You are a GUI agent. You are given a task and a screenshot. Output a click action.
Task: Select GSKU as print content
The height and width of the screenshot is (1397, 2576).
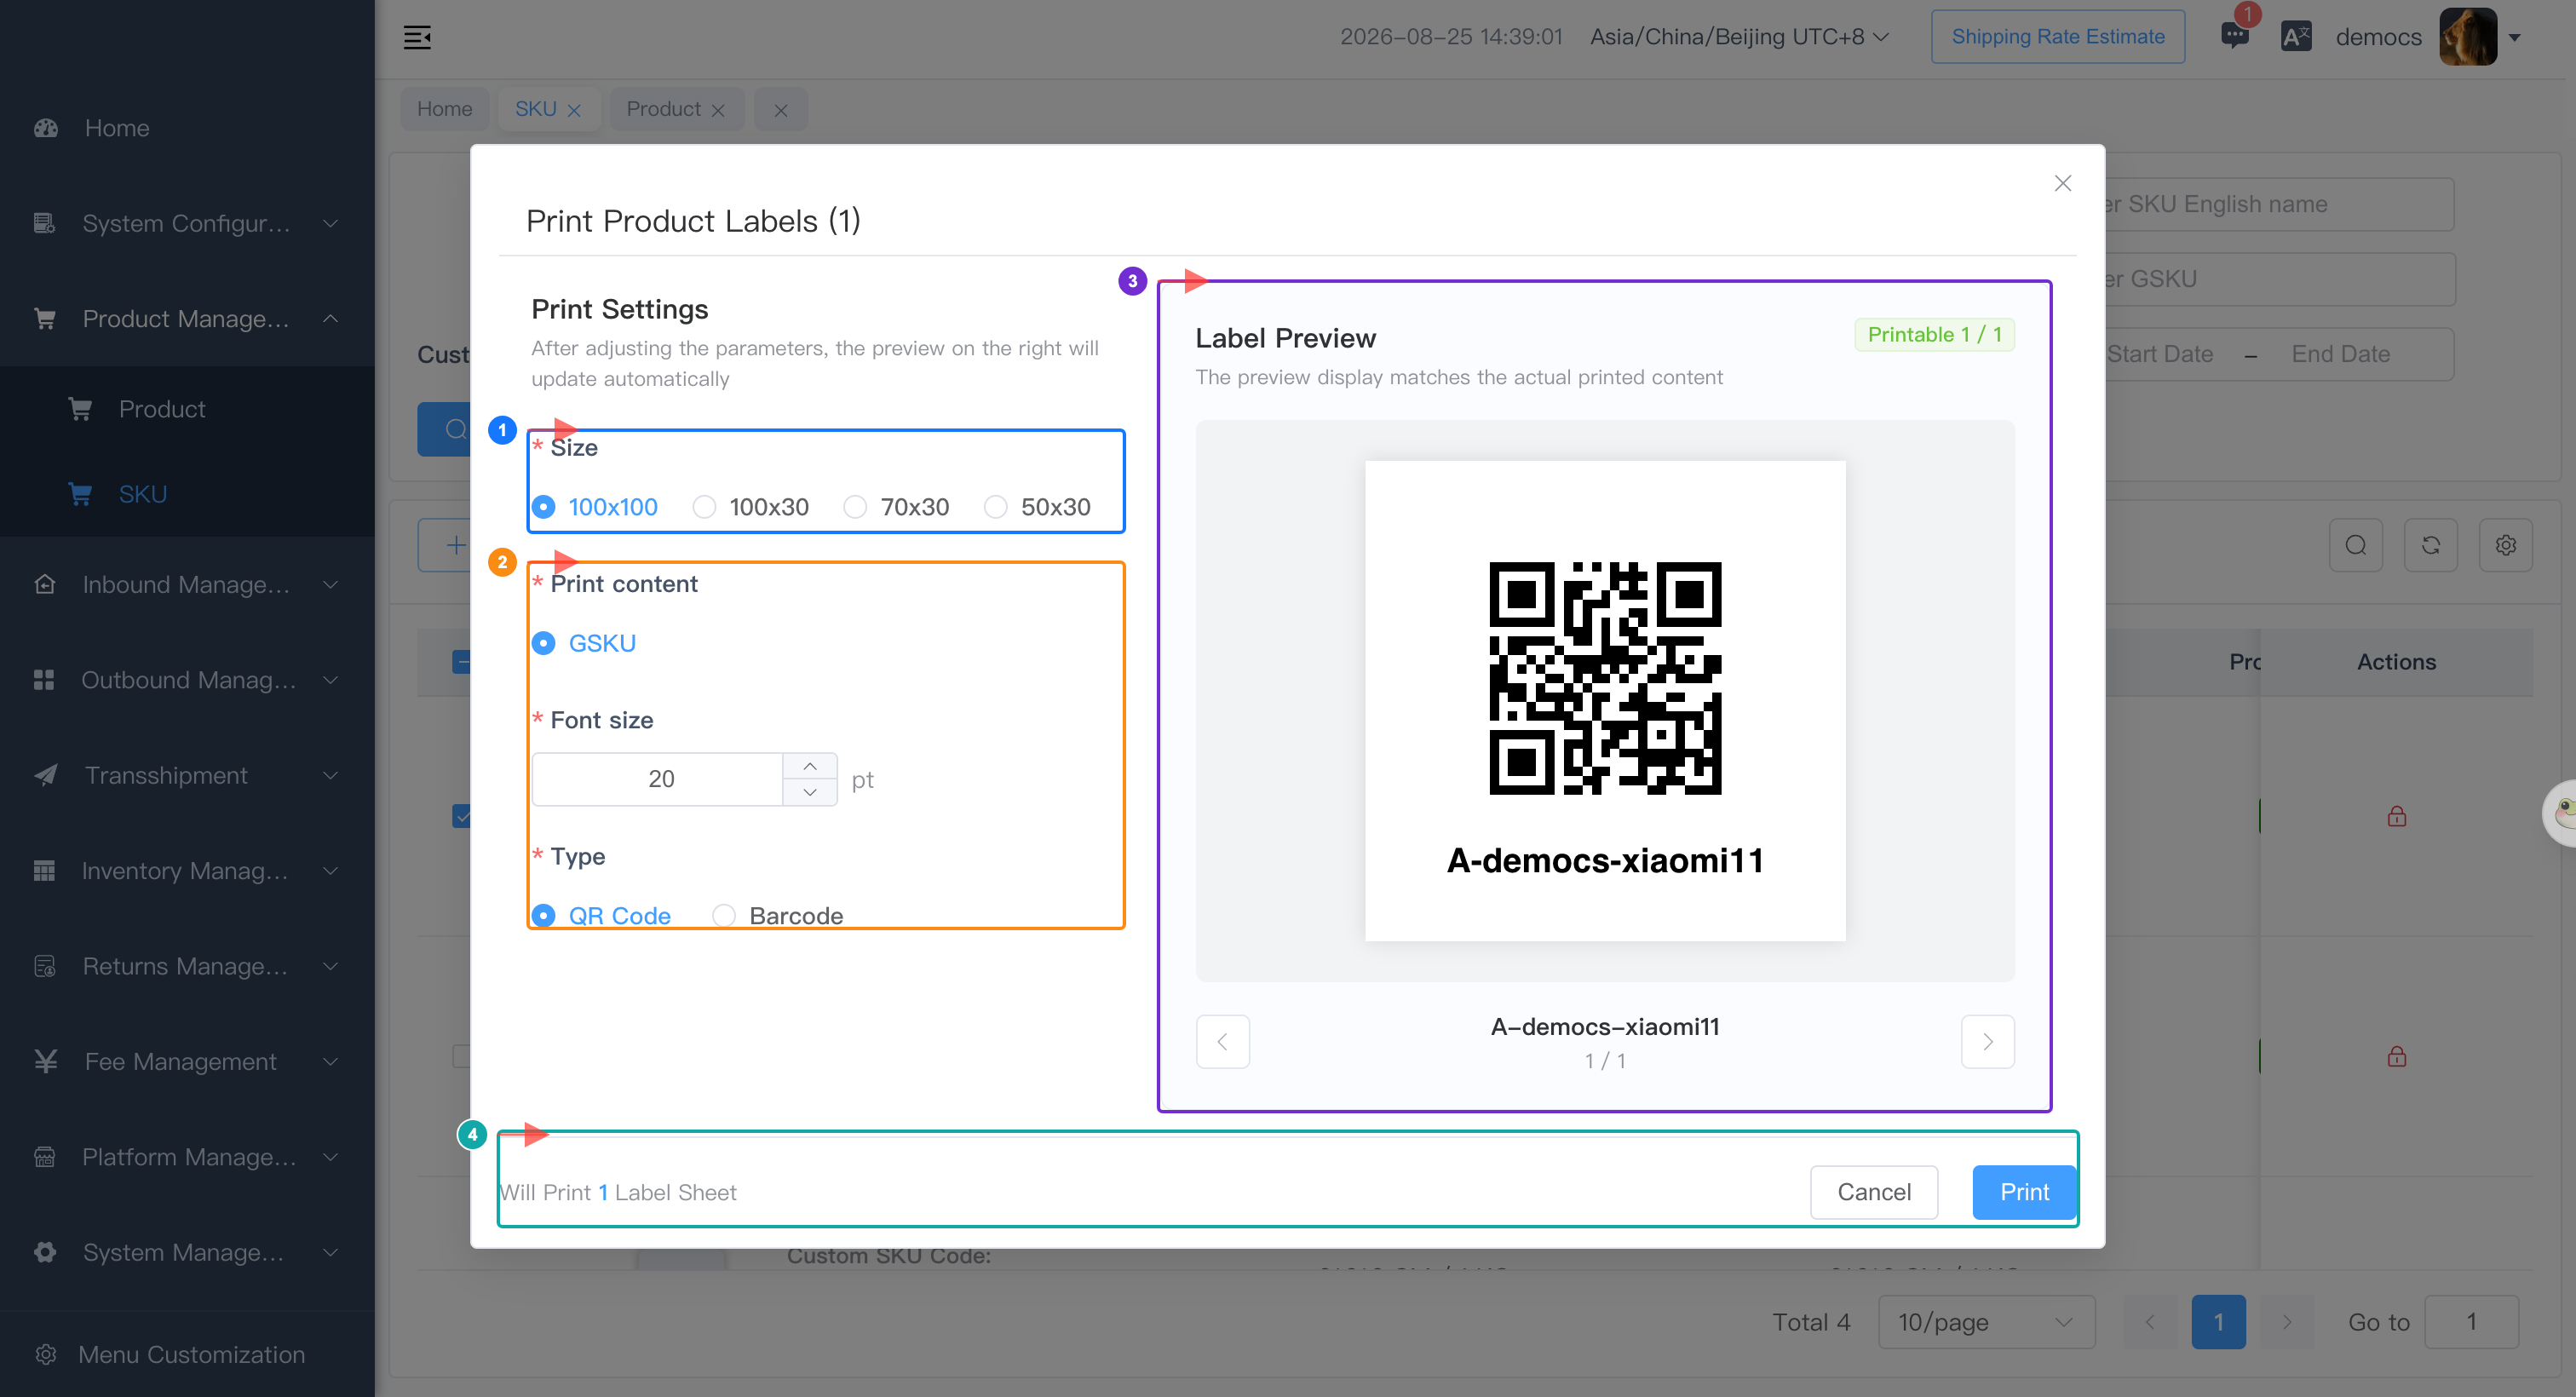click(584, 643)
